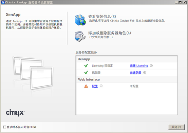Click the 已安装的角色数: 2 text
The height and width of the screenshot is (133, 188).
tap(101, 37)
